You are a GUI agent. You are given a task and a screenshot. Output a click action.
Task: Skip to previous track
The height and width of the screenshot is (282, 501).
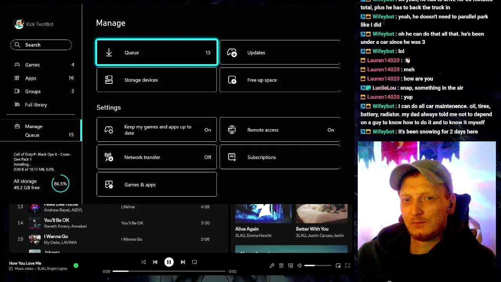coord(155,262)
